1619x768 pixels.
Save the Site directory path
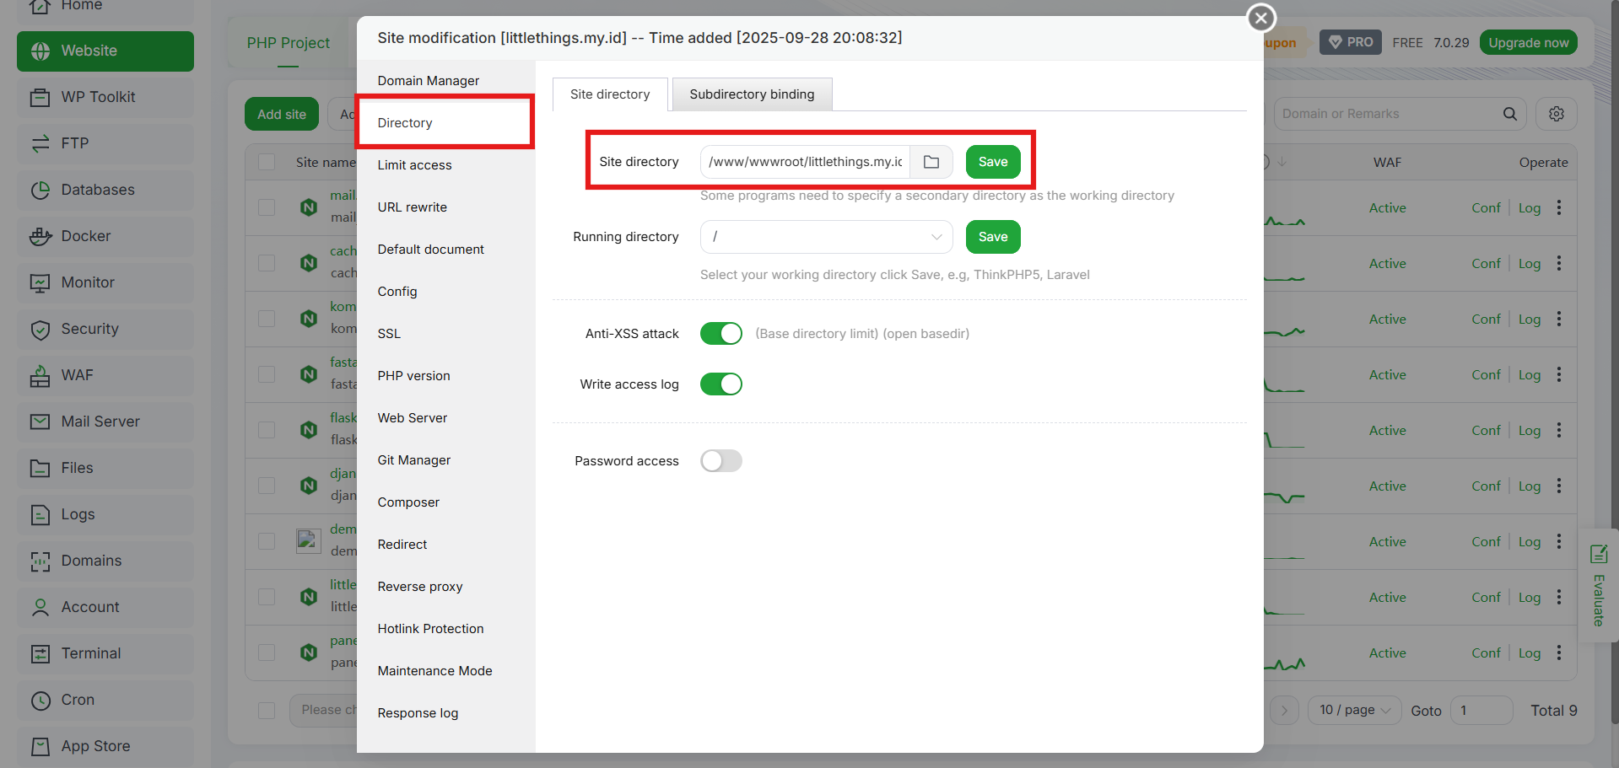[993, 162]
